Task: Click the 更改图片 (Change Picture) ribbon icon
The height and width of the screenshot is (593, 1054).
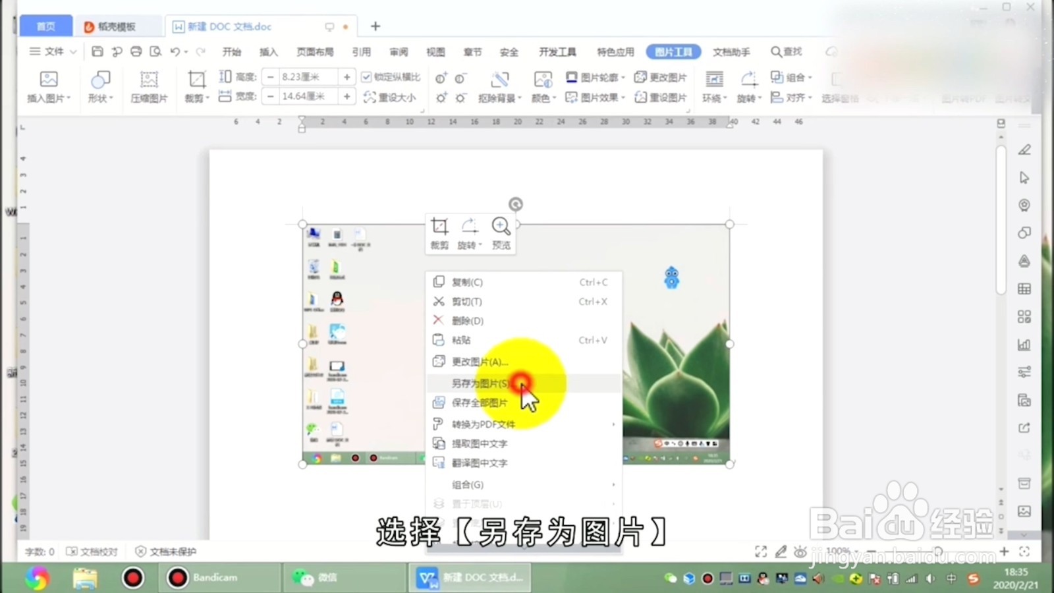Action: pos(661,76)
